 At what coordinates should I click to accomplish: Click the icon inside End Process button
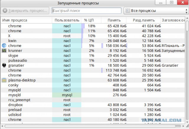pyautogui.click(x=5, y=11)
